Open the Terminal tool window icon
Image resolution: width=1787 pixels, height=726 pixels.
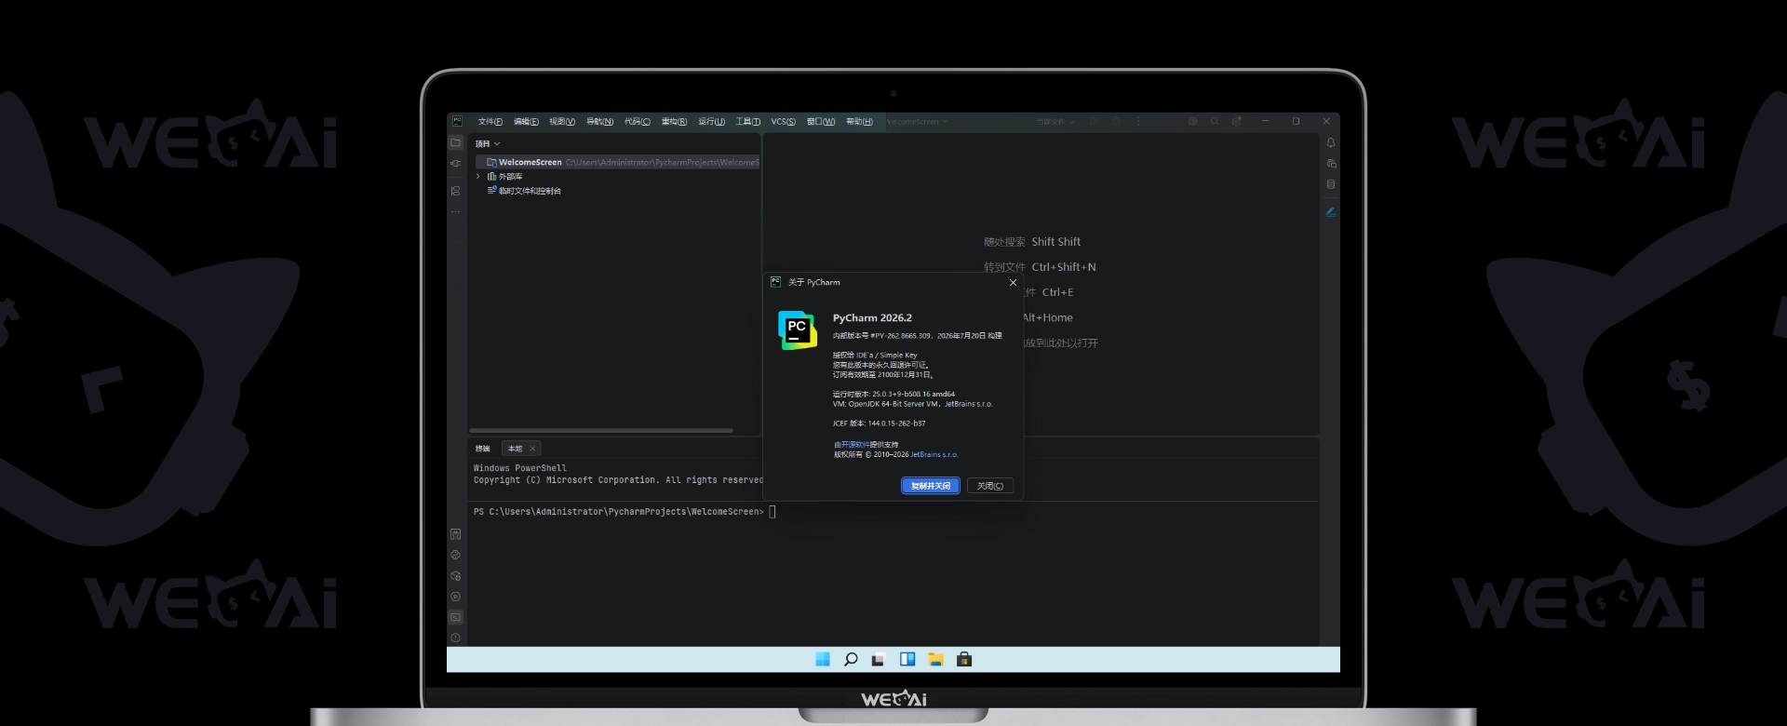[x=455, y=617]
